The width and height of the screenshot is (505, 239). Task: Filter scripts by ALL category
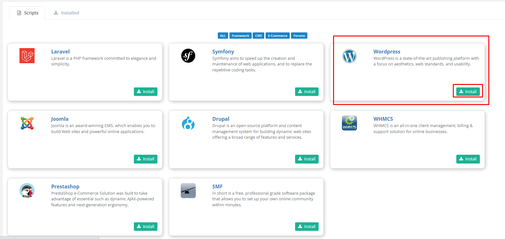click(x=223, y=36)
